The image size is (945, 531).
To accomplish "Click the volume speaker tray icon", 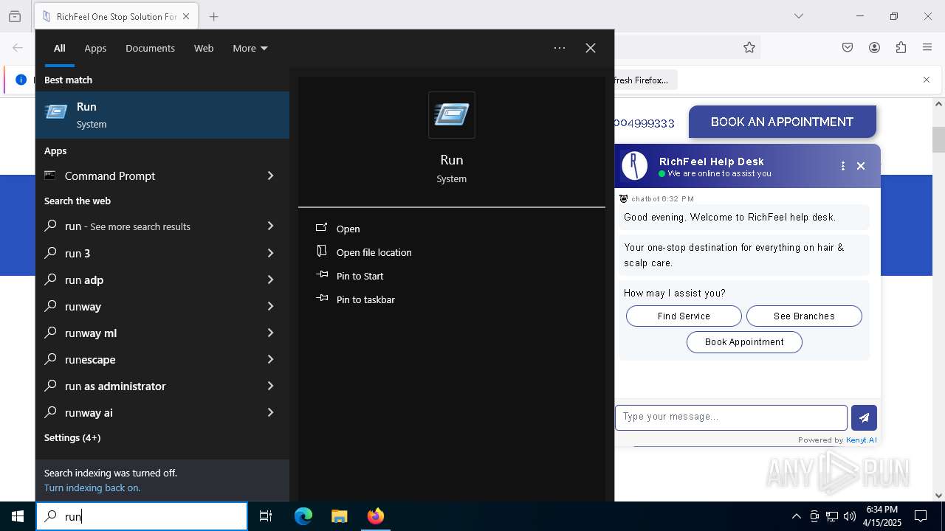I will click(849, 516).
